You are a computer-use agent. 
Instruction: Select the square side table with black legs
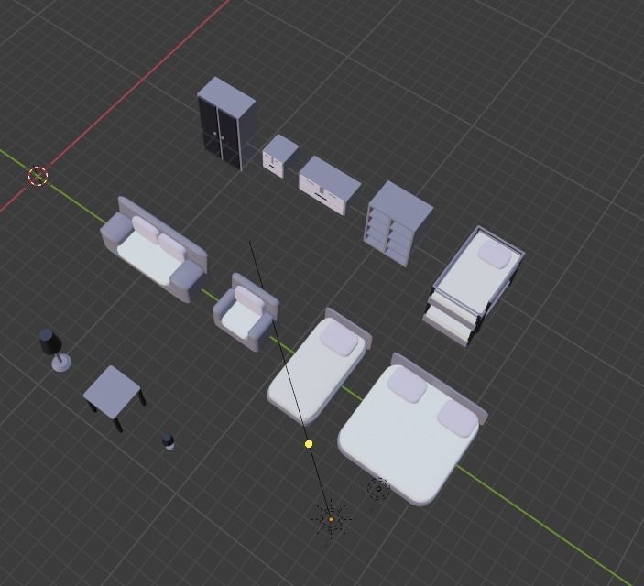[x=115, y=397]
